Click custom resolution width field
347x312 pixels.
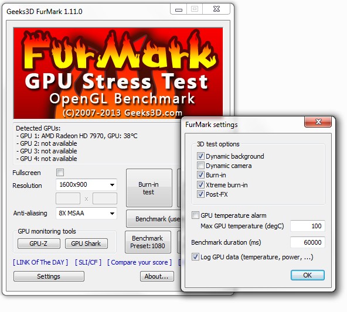[x=68, y=198]
